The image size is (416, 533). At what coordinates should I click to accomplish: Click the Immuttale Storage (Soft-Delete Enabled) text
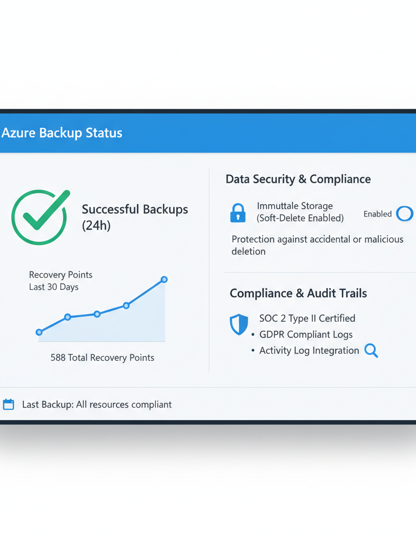[300, 212]
